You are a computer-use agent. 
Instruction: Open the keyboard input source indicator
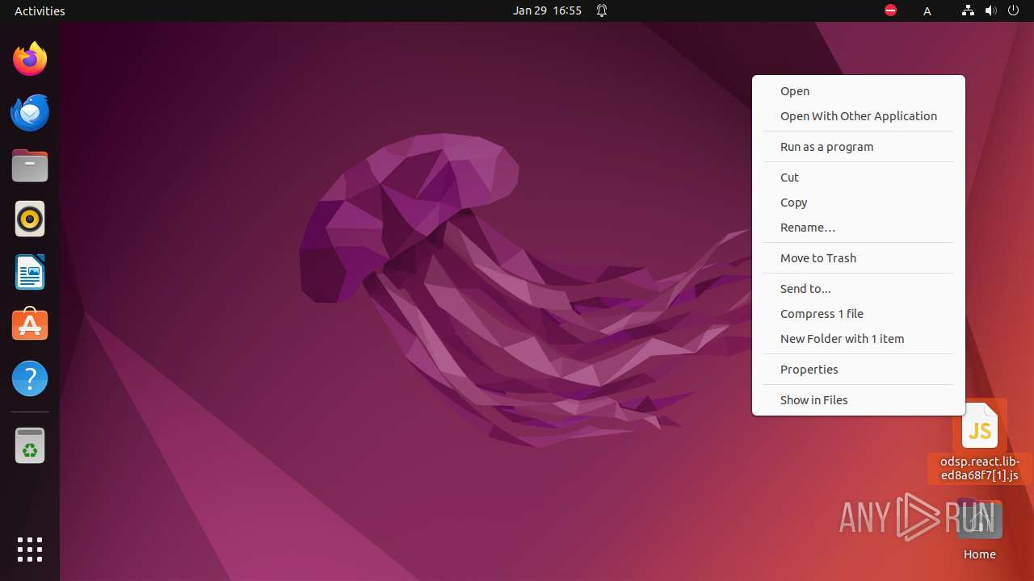[927, 10]
